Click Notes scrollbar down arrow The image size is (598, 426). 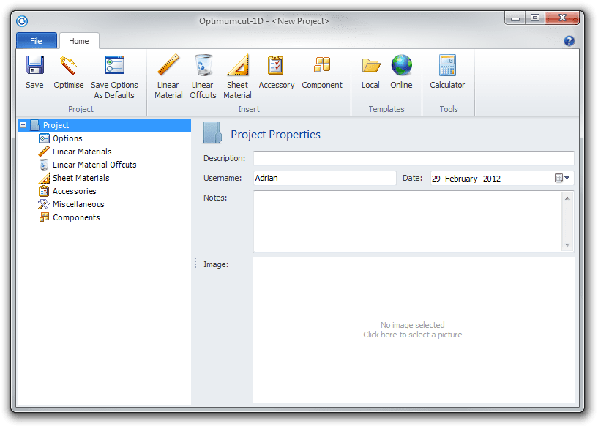[x=567, y=245]
